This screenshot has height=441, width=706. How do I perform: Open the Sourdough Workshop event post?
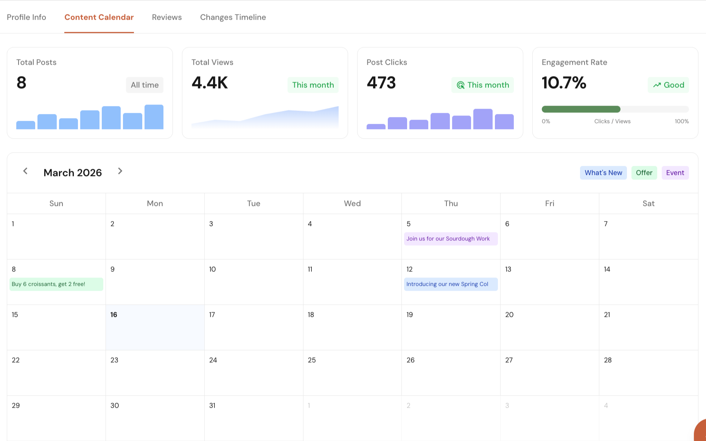451,239
